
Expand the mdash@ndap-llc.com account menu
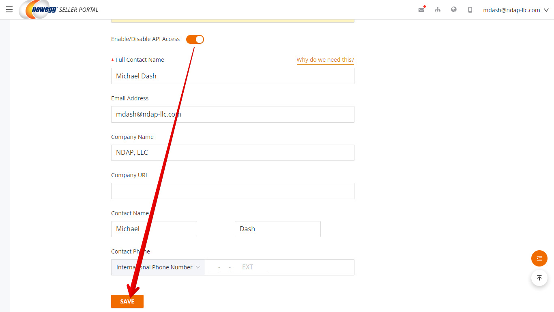[516, 10]
